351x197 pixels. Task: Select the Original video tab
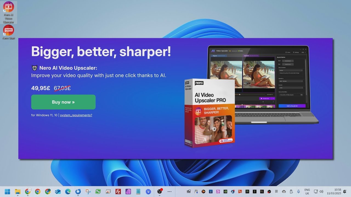[215, 56]
